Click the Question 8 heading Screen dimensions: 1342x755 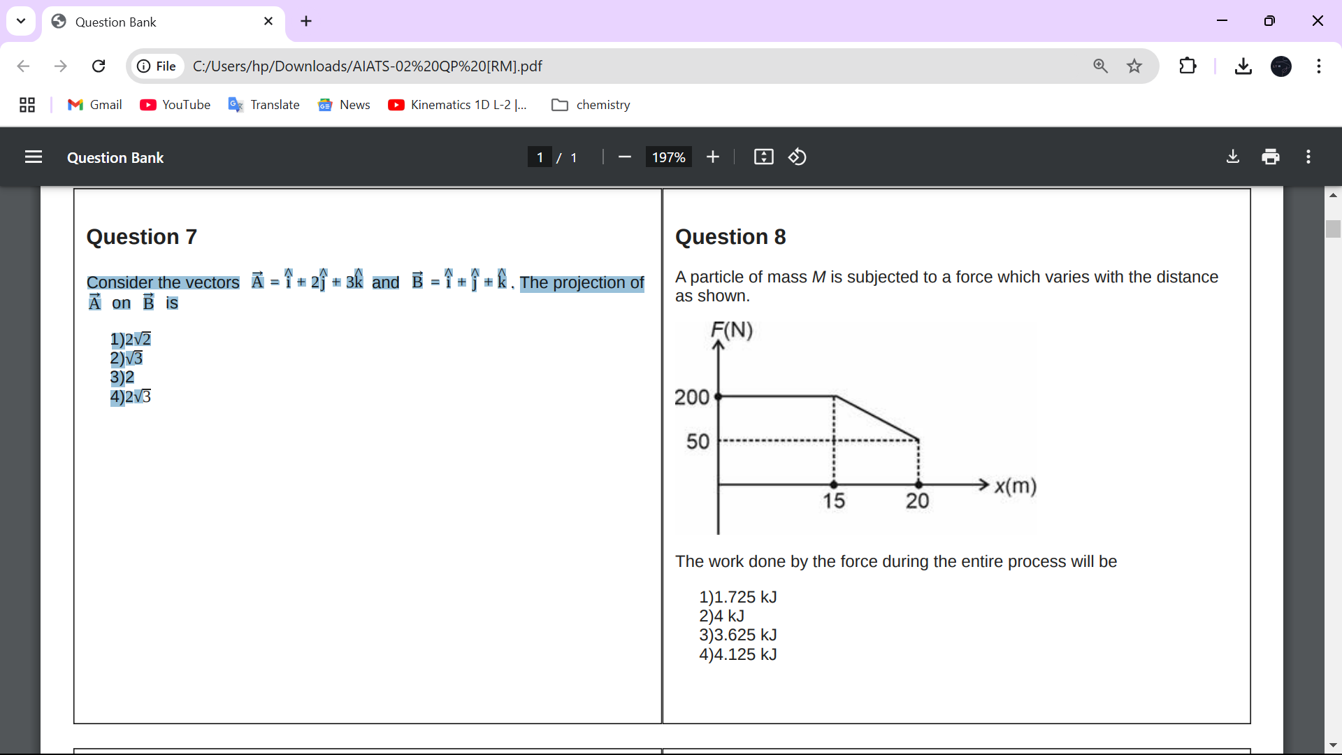(x=730, y=237)
